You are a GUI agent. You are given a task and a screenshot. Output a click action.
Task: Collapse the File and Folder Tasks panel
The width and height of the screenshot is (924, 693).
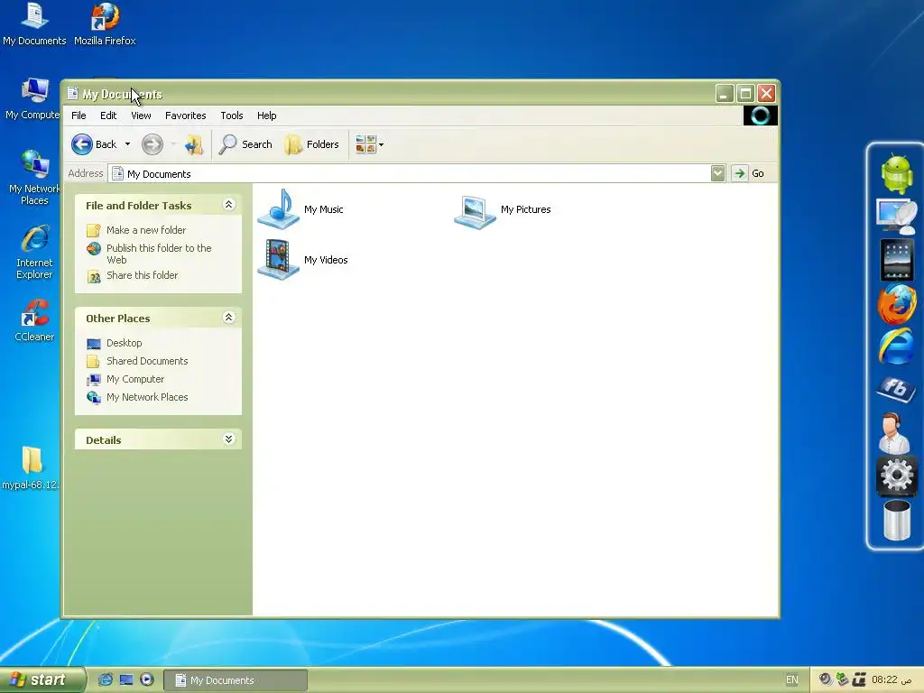[228, 205]
